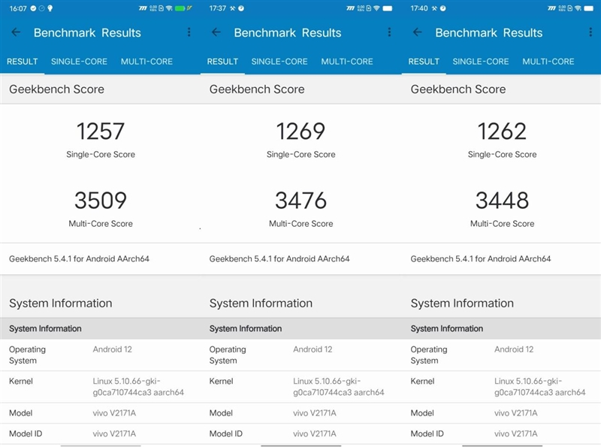Select RESULT tab on the 17:37 screen
This screenshot has height=447, width=601.
[x=222, y=62]
